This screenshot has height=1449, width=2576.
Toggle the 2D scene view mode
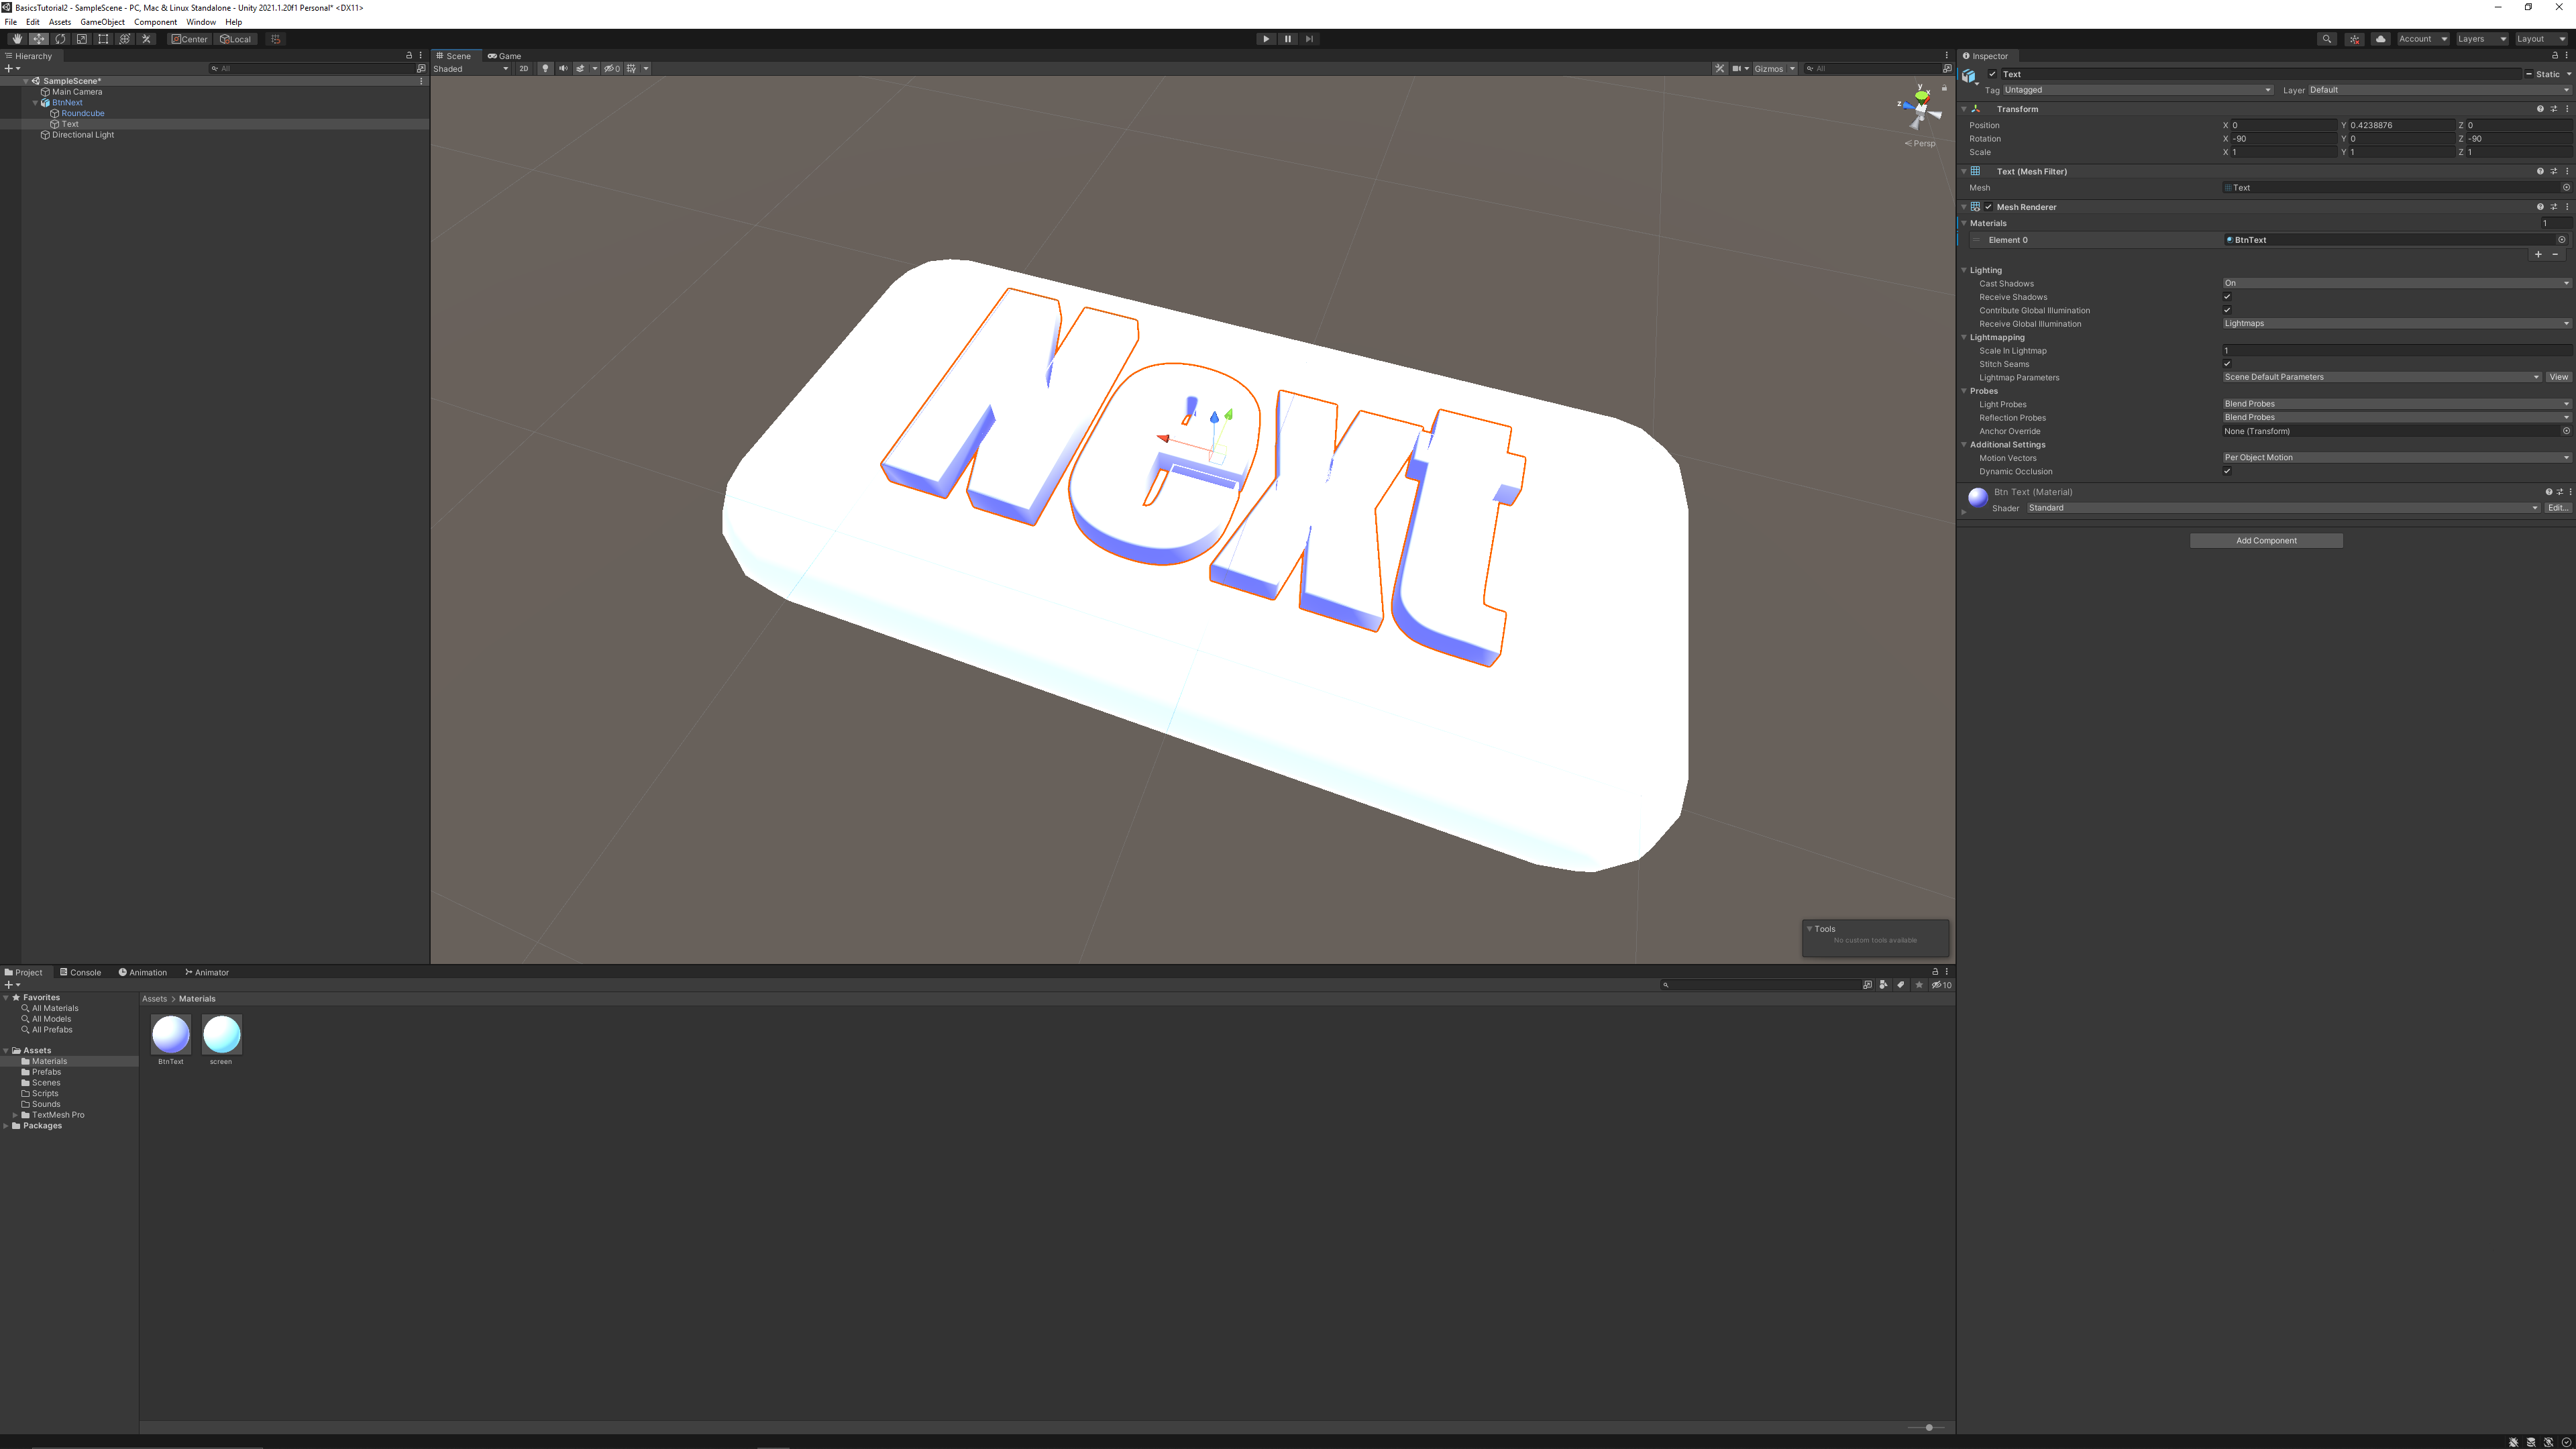(523, 69)
